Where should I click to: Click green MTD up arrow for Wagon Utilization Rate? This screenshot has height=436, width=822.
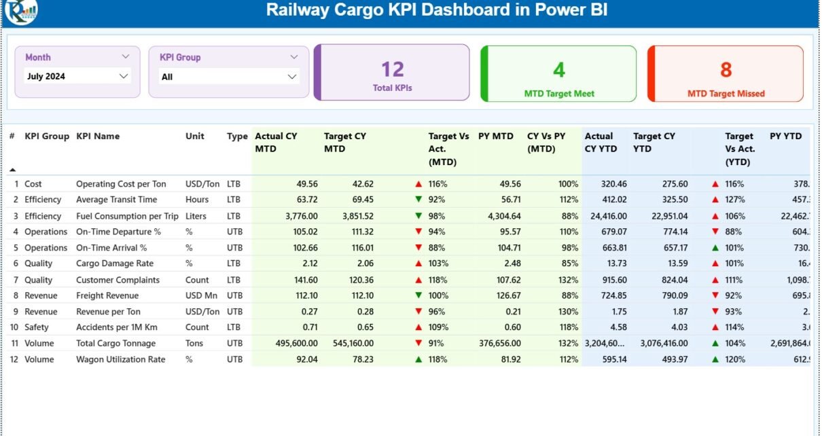pos(418,359)
